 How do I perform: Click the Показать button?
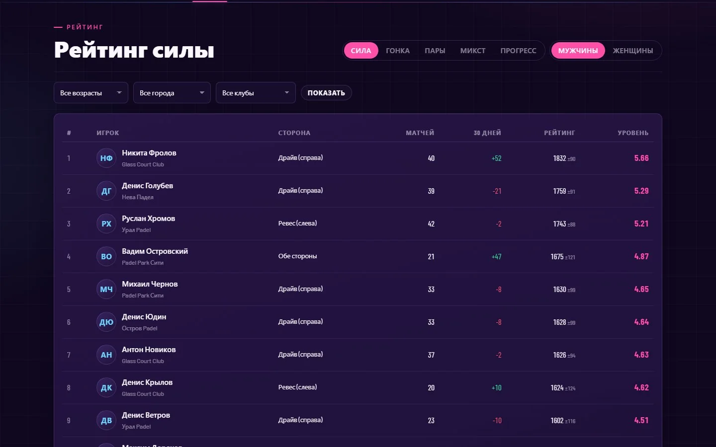(x=326, y=93)
